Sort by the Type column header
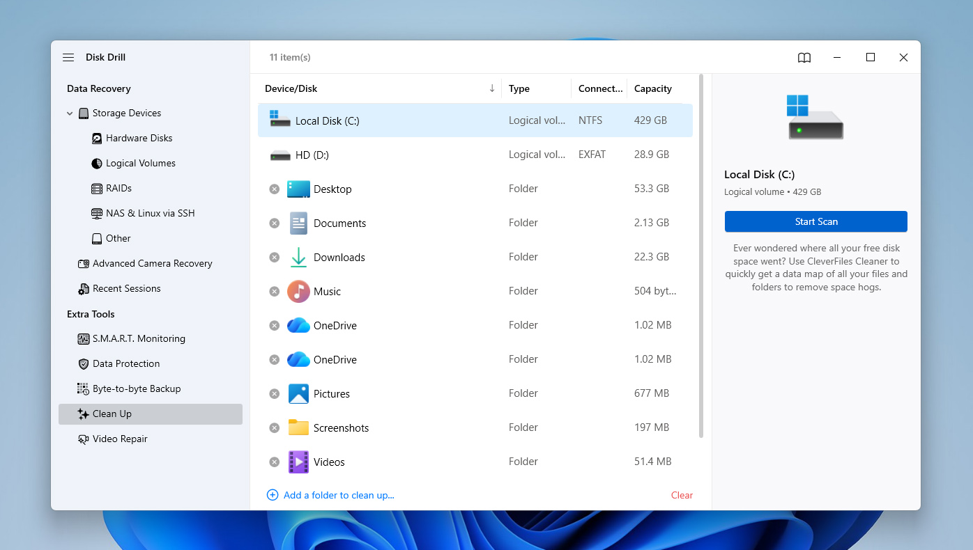973x550 pixels. click(x=519, y=89)
